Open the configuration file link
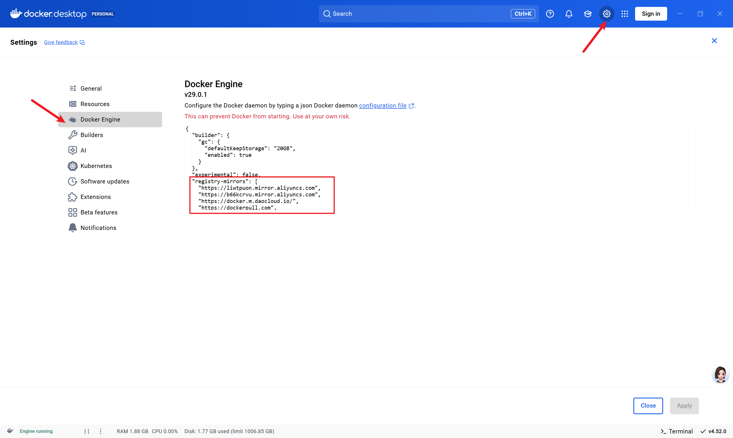This screenshot has width=733, height=438. pyautogui.click(x=383, y=105)
